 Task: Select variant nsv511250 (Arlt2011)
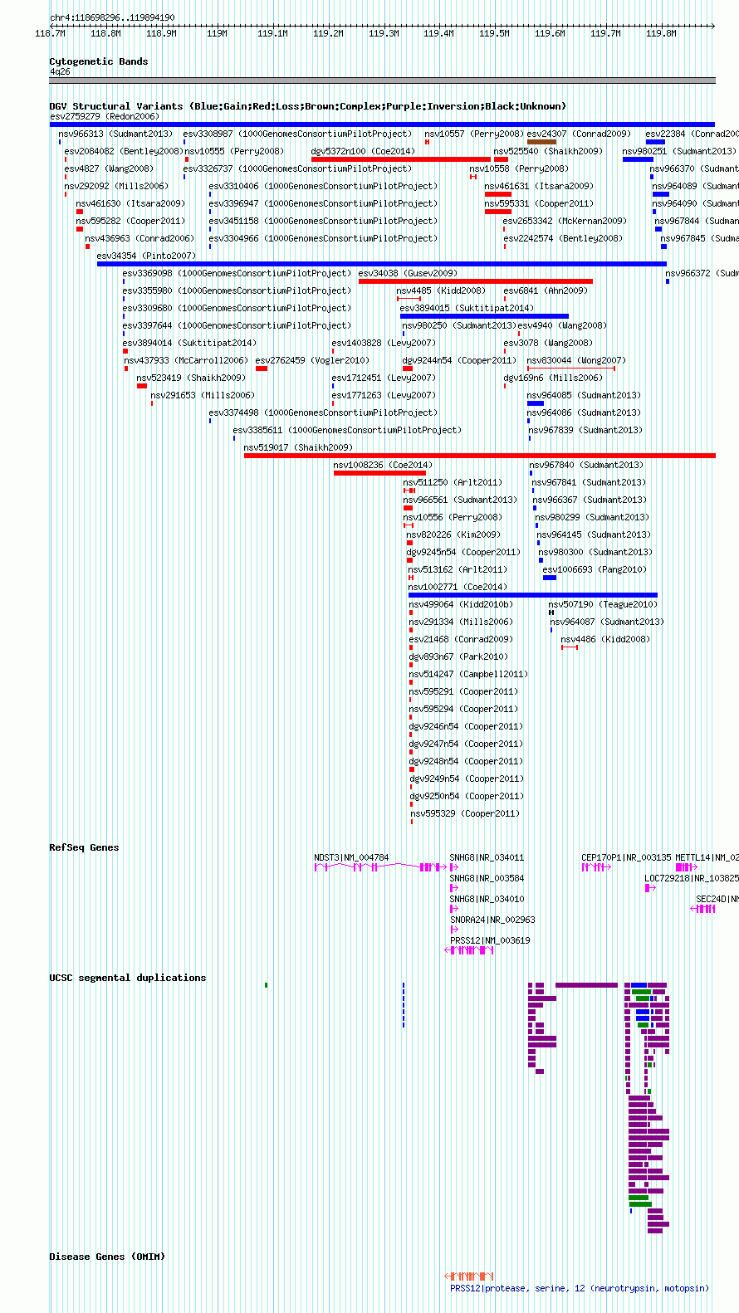pos(452,482)
